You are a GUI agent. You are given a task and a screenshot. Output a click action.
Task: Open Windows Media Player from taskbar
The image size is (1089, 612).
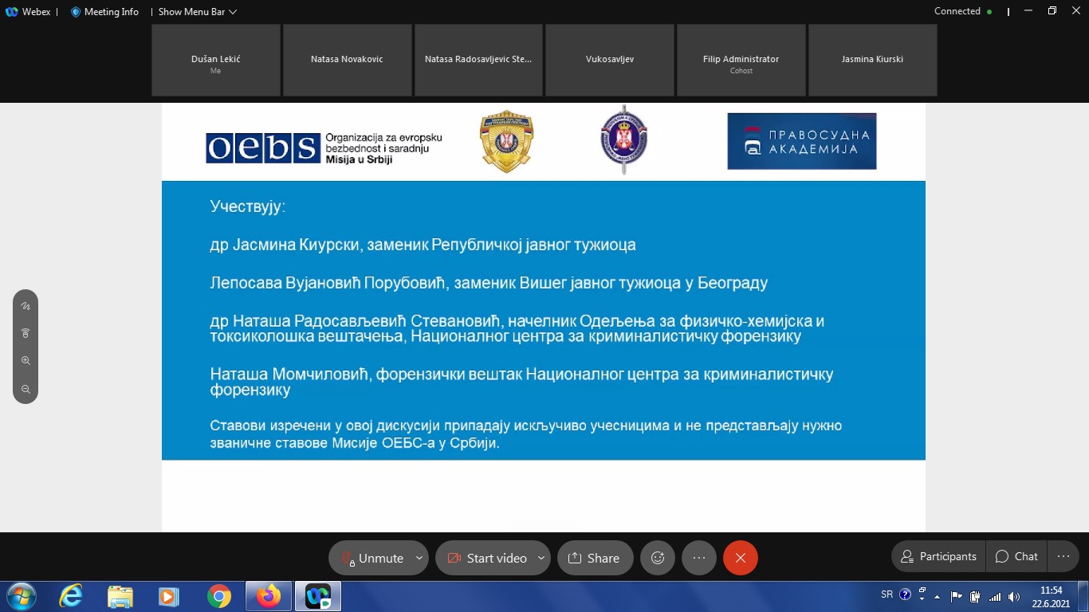pyautogui.click(x=168, y=596)
